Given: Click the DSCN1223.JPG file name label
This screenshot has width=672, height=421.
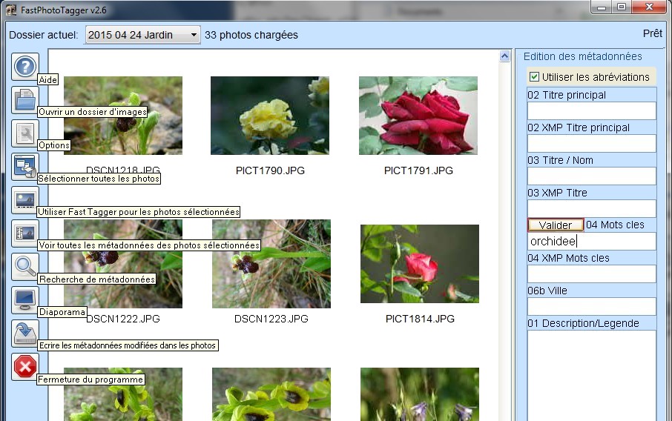Looking at the screenshot, I should pyautogui.click(x=271, y=319).
